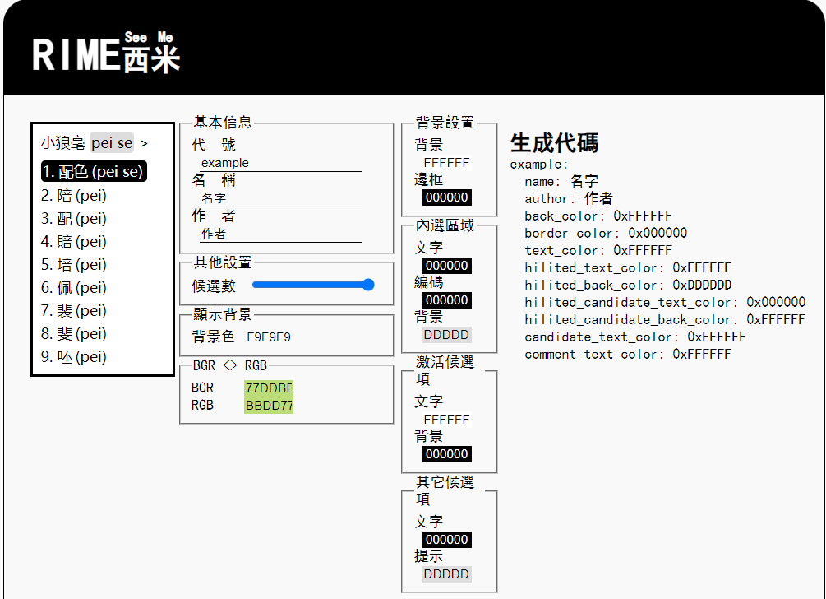This screenshot has height=599, width=826.
Task: Click the 編碼 000000 color swatch
Action: point(447,300)
